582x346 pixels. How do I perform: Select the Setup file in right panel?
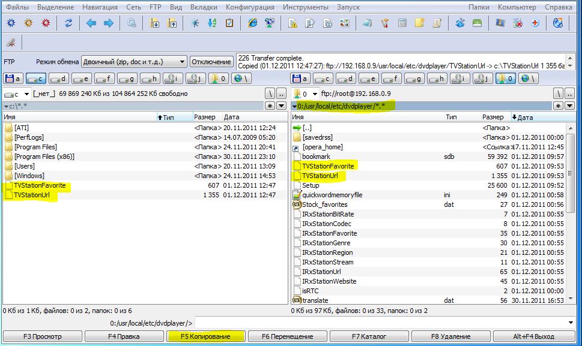[x=311, y=185]
